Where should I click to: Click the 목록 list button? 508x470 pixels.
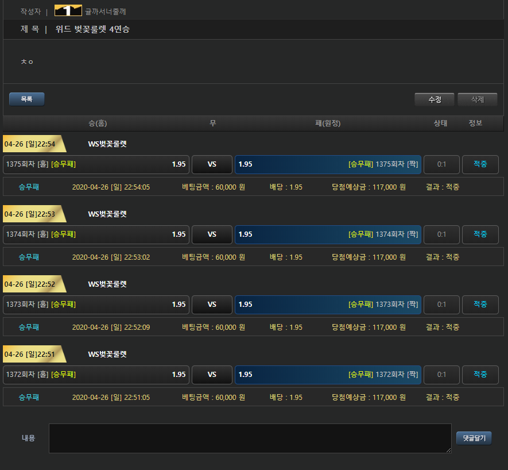pyautogui.click(x=26, y=99)
